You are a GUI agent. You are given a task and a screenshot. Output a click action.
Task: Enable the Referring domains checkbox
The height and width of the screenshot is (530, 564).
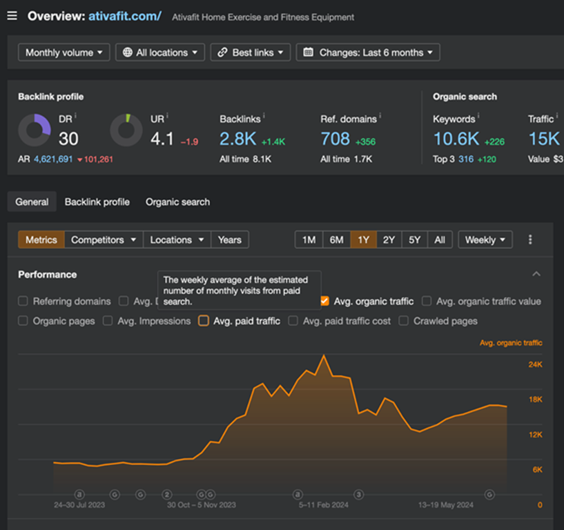click(x=23, y=301)
